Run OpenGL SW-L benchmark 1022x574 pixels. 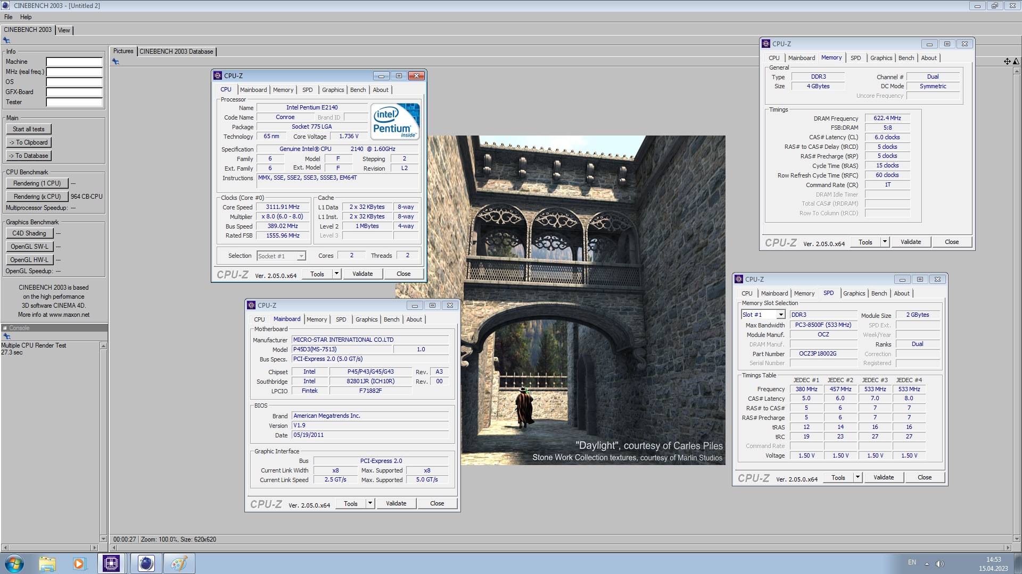[x=30, y=247]
